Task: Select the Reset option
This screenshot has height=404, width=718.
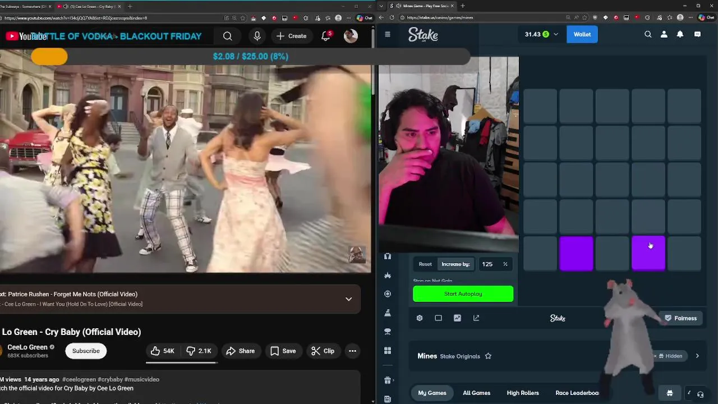Action: pyautogui.click(x=425, y=264)
